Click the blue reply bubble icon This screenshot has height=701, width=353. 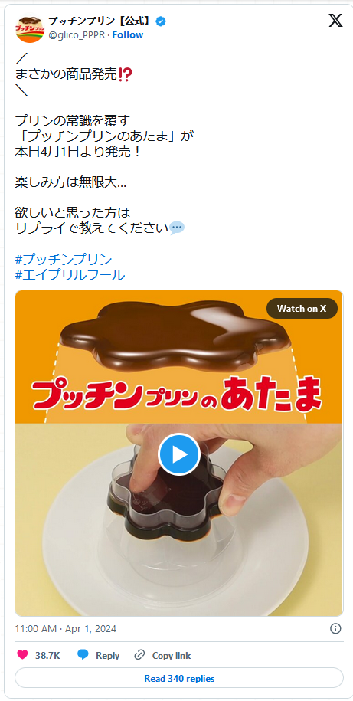[x=83, y=655]
